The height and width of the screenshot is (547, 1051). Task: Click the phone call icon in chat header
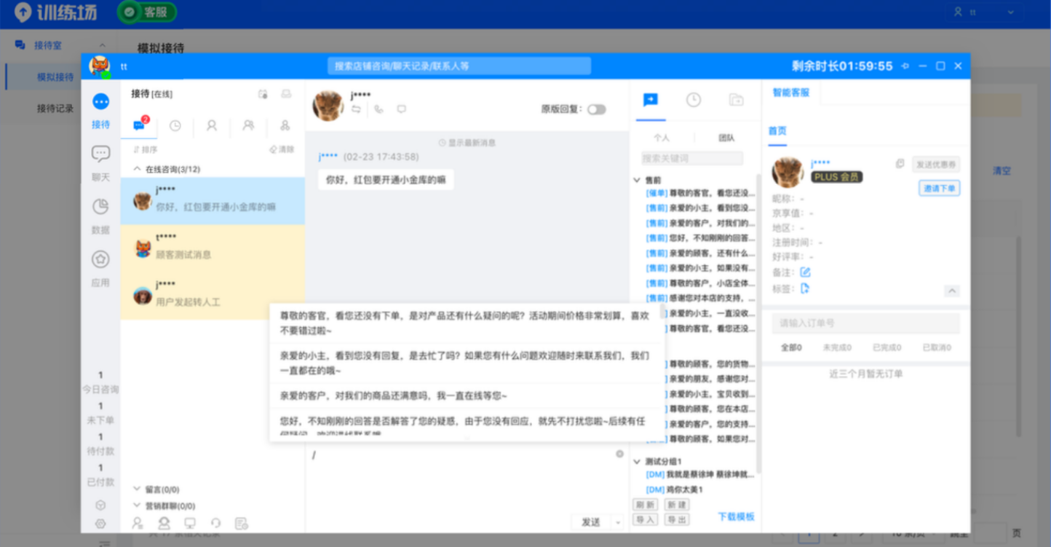click(x=378, y=109)
